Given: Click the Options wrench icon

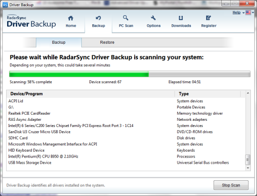Looking at the screenshot, I should tap(153, 18).
